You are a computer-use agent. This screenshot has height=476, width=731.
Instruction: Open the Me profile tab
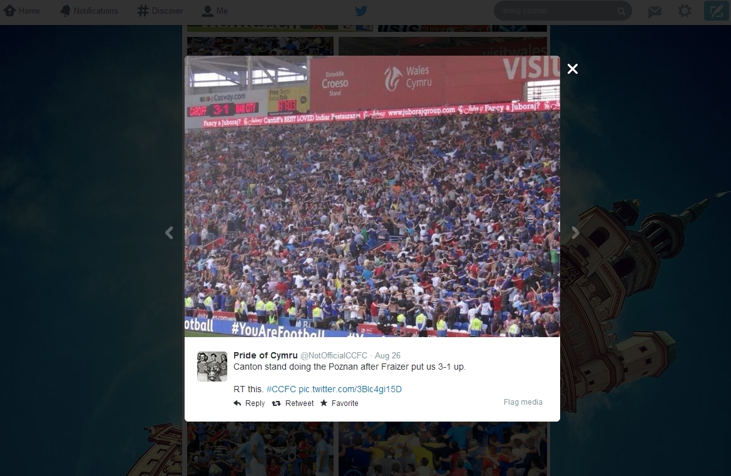pyautogui.click(x=215, y=11)
